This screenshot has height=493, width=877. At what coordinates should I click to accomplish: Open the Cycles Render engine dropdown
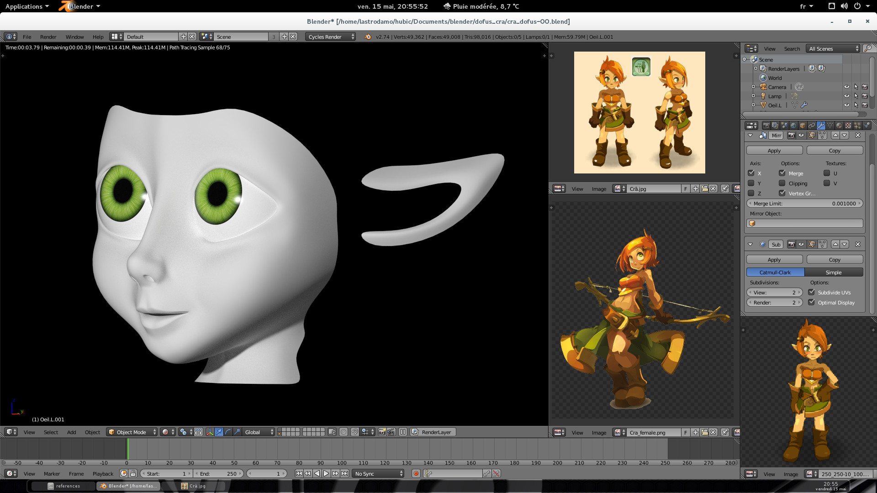click(x=330, y=37)
